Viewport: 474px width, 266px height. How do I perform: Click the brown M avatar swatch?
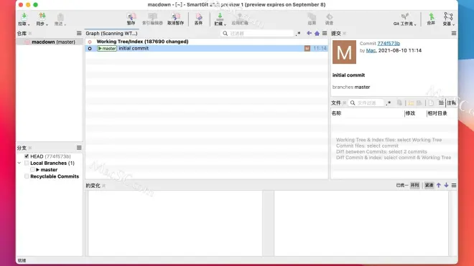(344, 52)
